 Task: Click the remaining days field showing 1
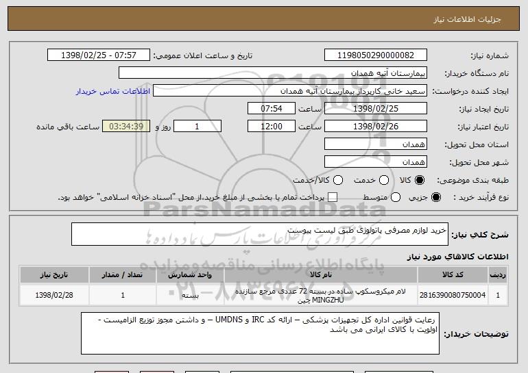pos(197,127)
